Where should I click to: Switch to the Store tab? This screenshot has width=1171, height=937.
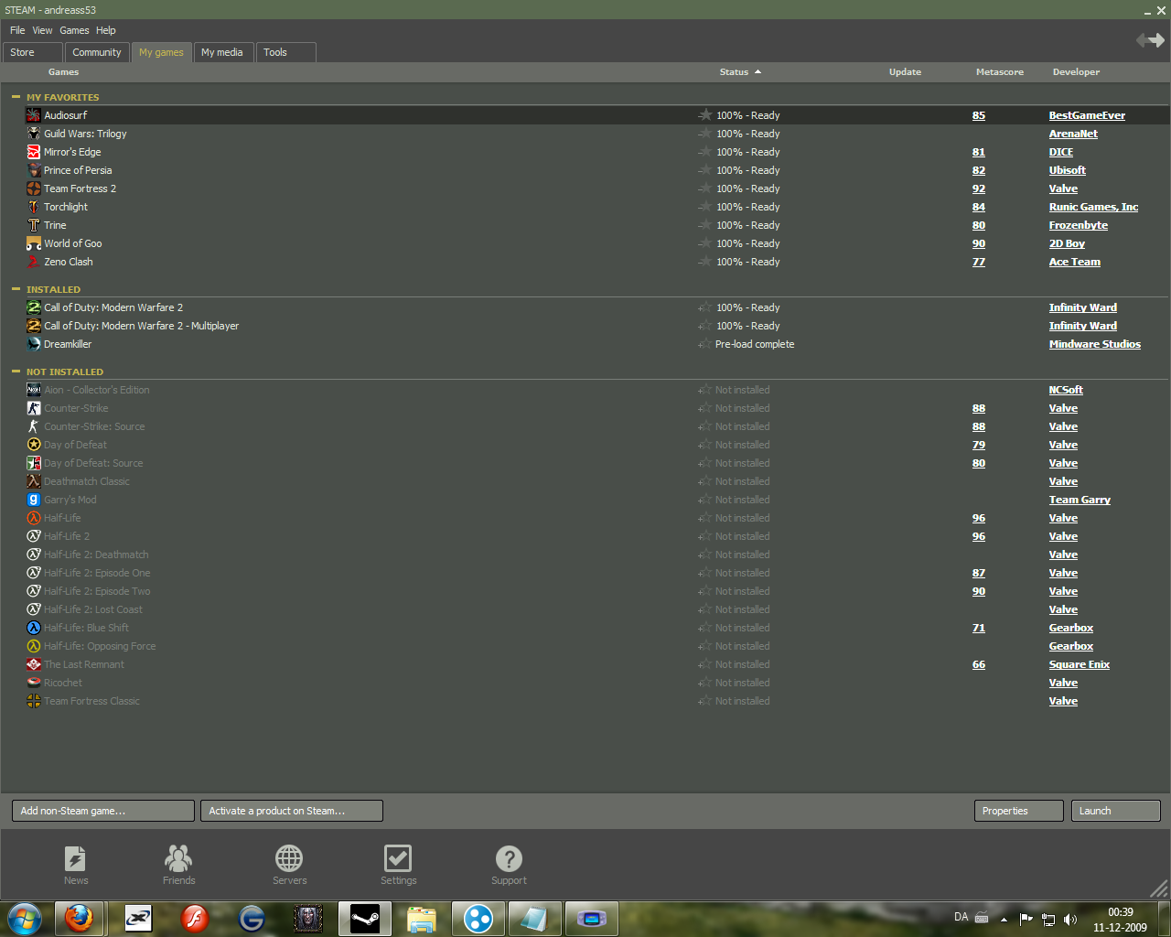33,52
